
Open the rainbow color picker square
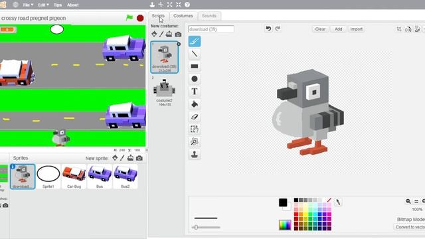tap(285, 225)
